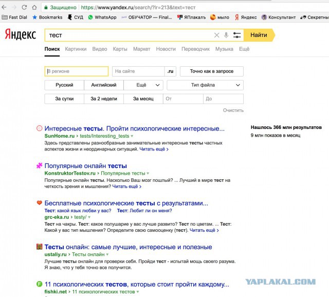Click Читать ещё under SunHome.ru snippet

(x=154, y=149)
